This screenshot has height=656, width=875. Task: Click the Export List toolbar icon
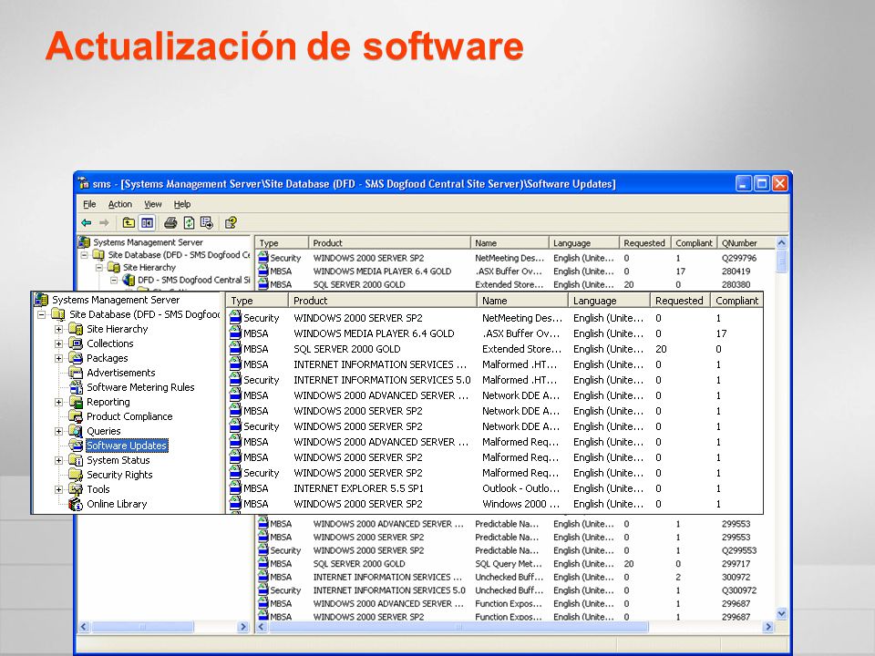(x=207, y=223)
